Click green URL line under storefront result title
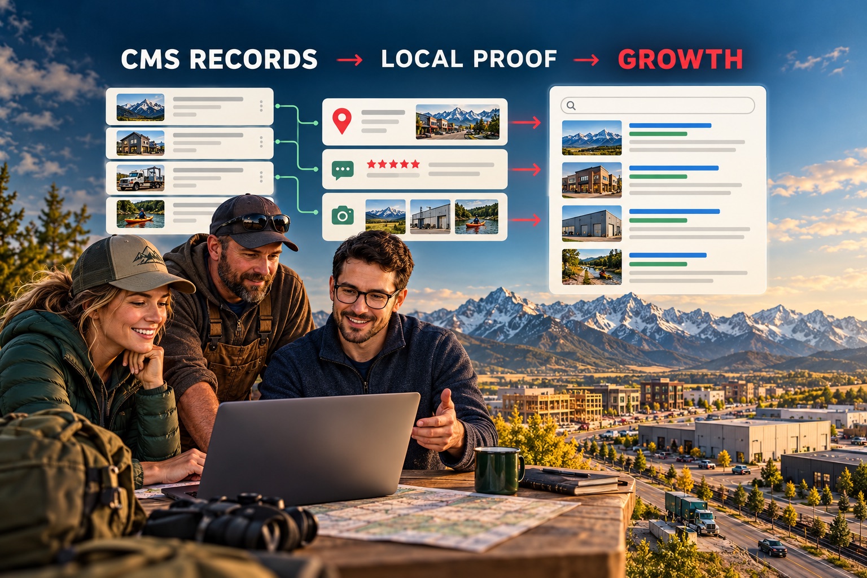This screenshot has width=867, height=578. point(658,177)
